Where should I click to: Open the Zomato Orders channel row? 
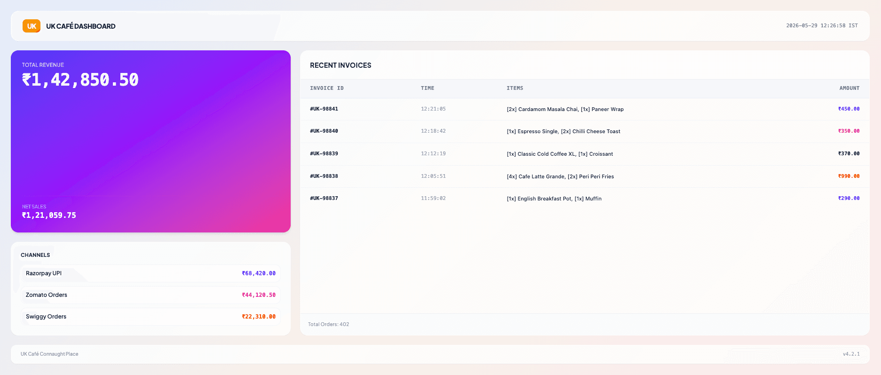[x=151, y=295]
